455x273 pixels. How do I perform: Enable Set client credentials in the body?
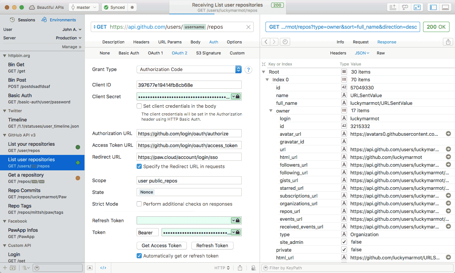[x=139, y=106]
